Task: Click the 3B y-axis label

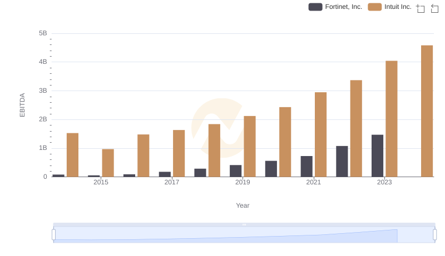Action: [43, 91]
